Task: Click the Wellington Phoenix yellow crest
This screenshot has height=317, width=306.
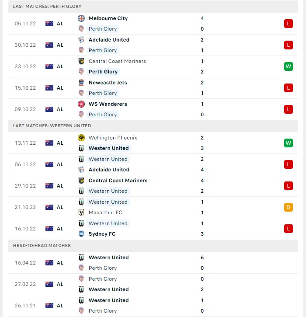Action: click(81, 138)
